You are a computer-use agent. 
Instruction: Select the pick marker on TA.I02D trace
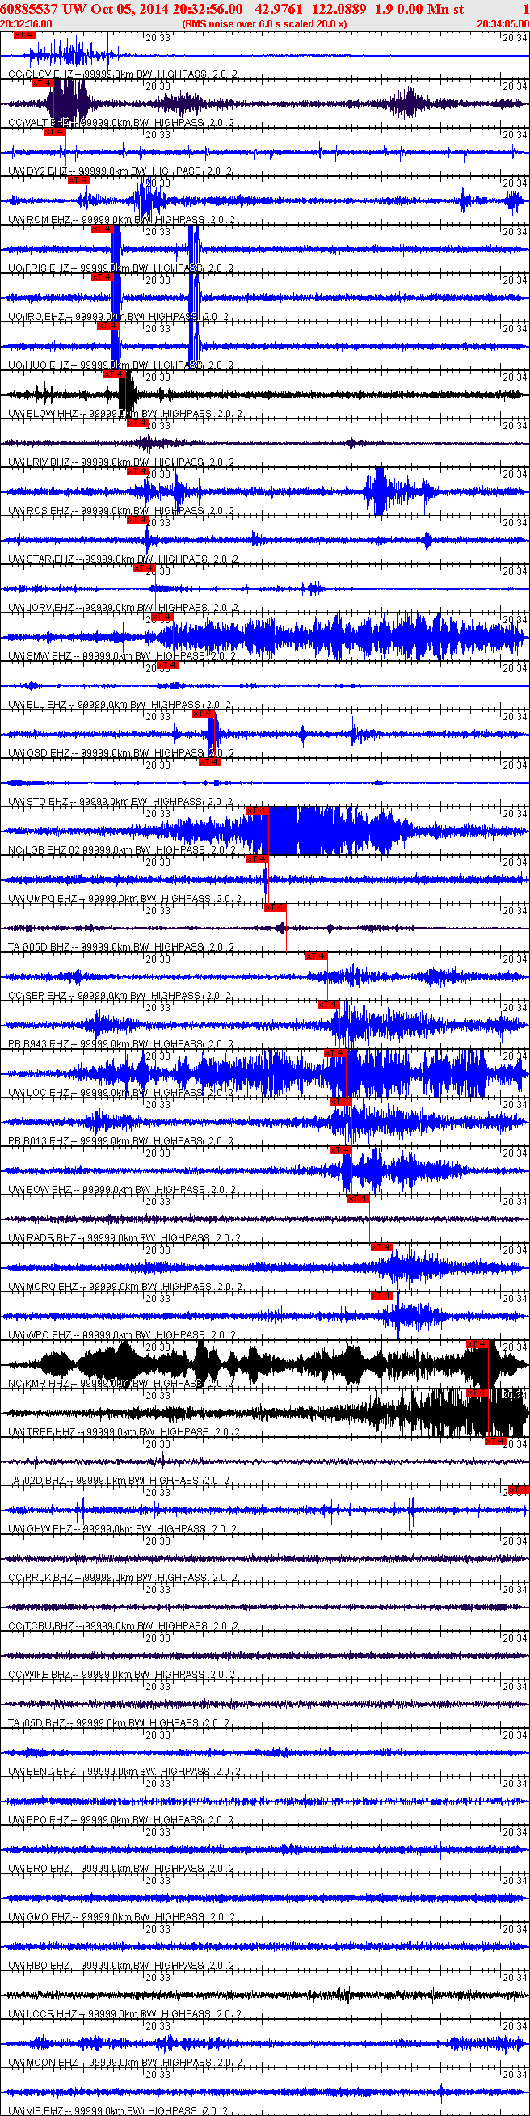[495, 1441]
